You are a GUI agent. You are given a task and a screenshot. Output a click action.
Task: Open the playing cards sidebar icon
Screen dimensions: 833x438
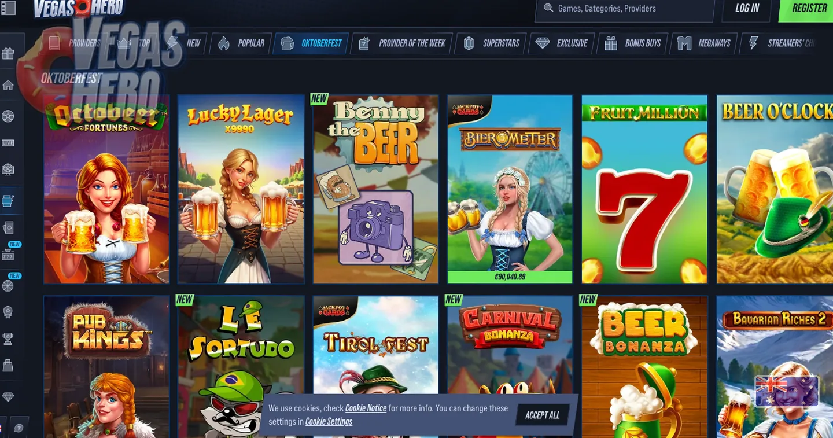[8, 227]
